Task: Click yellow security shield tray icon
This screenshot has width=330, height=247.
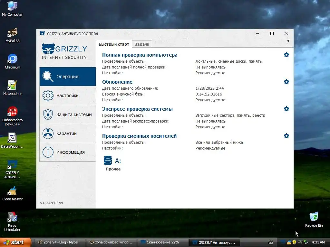Action: (294, 242)
